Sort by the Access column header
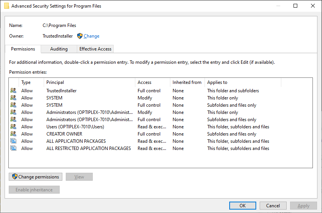This screenshot has height=213, width=322. click(x=152, y=82)
